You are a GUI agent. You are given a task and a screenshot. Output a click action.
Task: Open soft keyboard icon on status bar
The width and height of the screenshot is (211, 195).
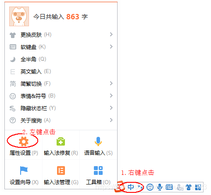click(169, 187)
